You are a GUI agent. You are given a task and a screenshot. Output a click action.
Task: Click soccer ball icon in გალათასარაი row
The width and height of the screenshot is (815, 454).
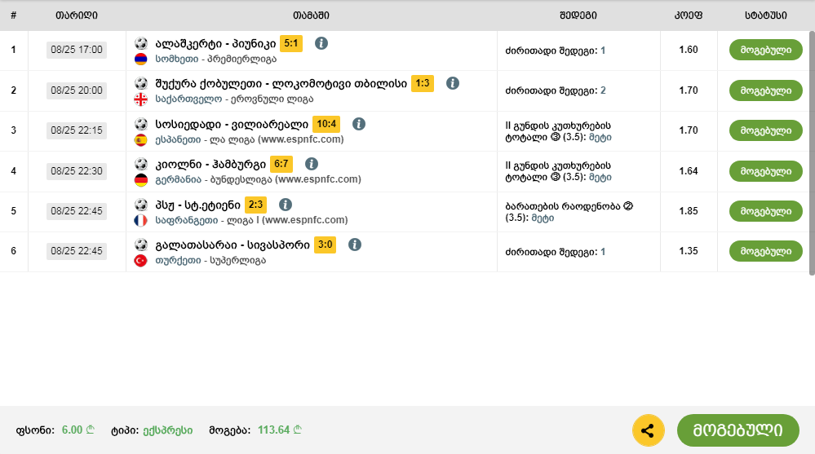141,245
